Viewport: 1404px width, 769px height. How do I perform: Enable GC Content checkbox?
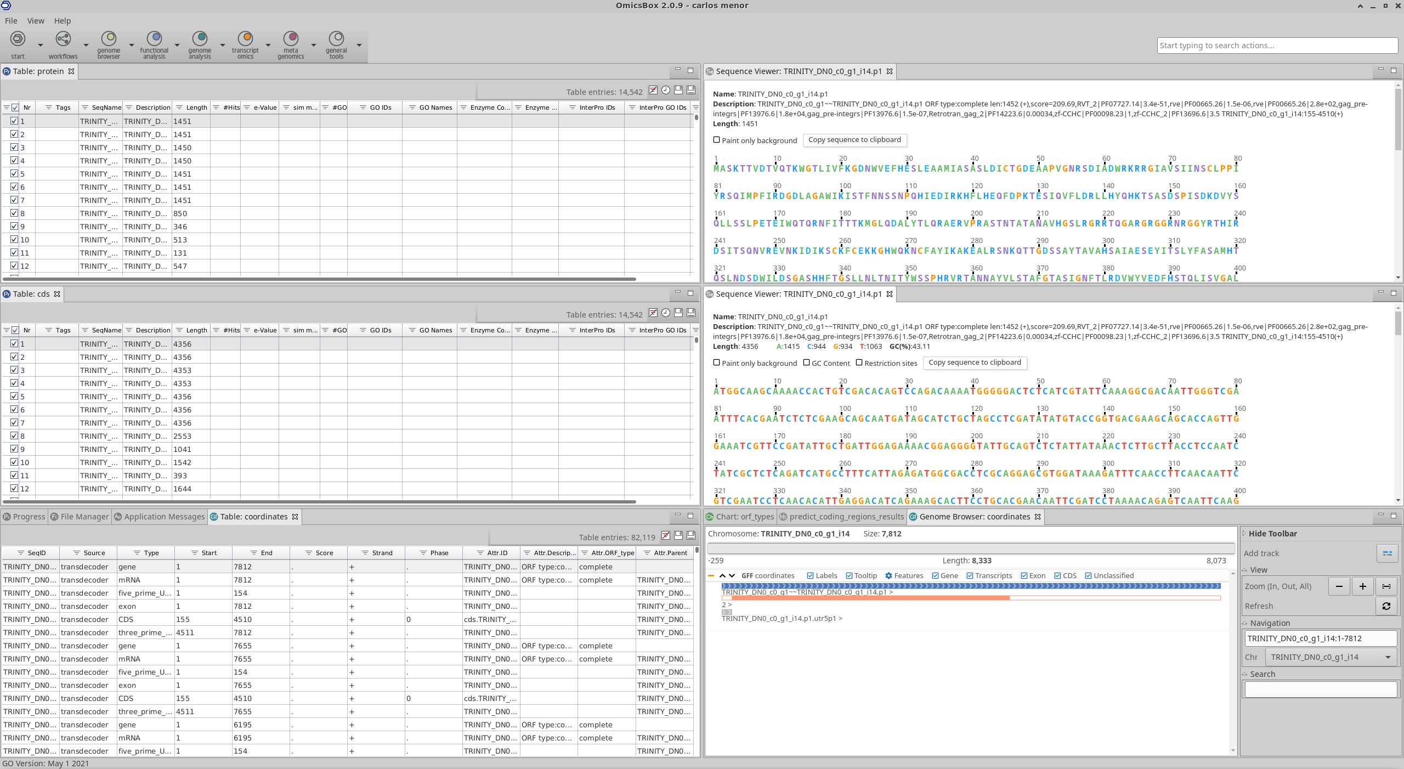pyautogui.click(x=807, y=363)
